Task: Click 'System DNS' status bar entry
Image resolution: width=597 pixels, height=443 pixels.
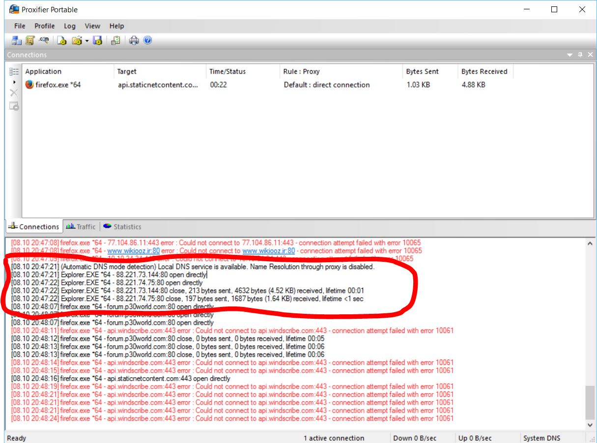Action: tap(542, 438)
